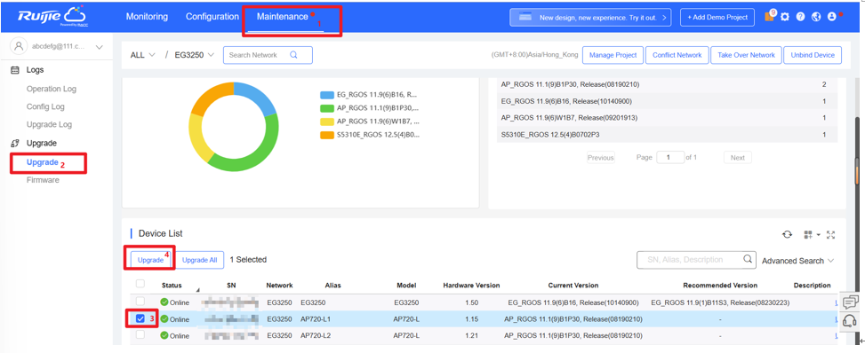Open Operation Log in sidebar
Viewport: 865px width, 353px height.
tap(52, 89)
